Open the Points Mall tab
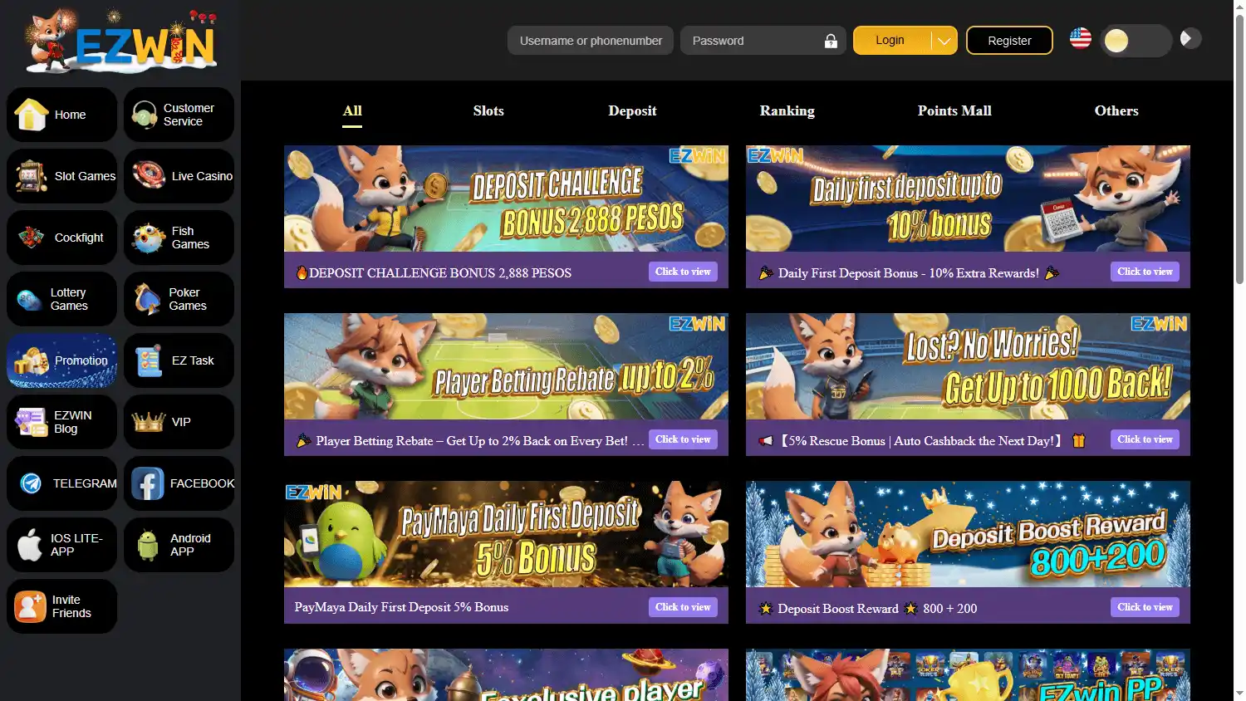1246x701 pixels. click(954, 110)
